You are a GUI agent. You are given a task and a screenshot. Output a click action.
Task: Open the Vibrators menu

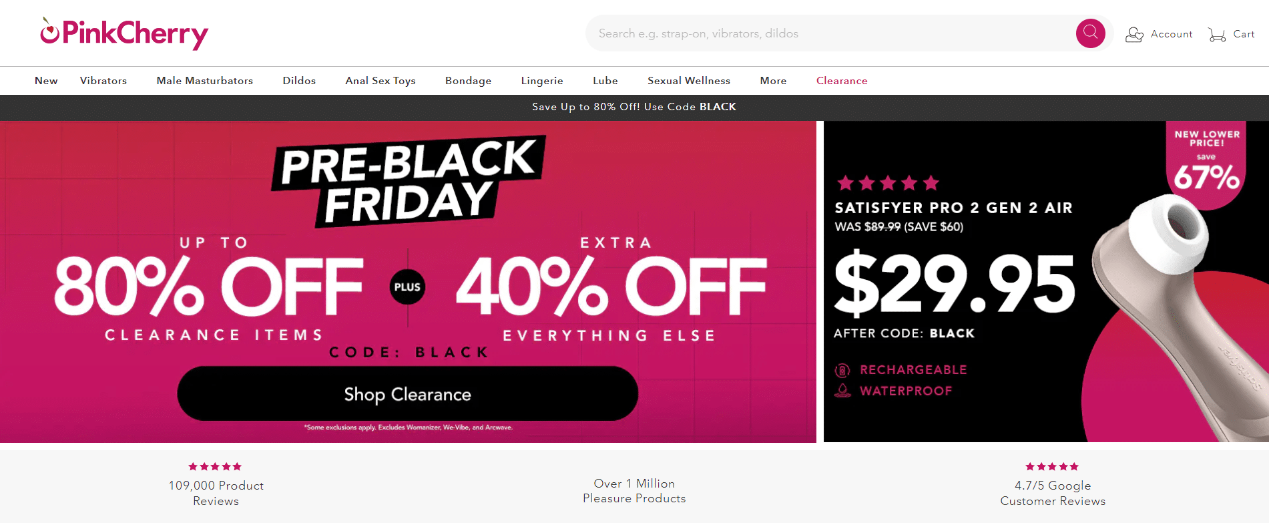coord(103,81)
